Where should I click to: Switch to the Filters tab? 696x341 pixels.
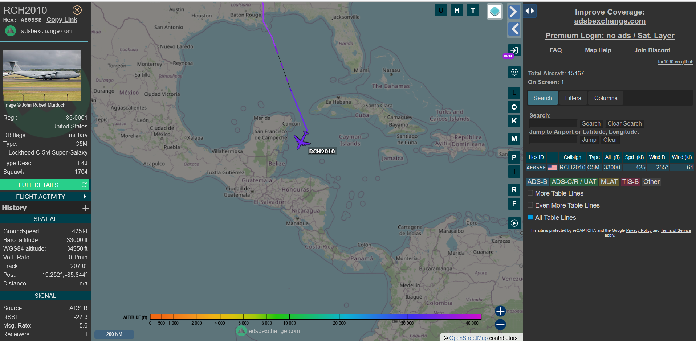click(573, 98)
